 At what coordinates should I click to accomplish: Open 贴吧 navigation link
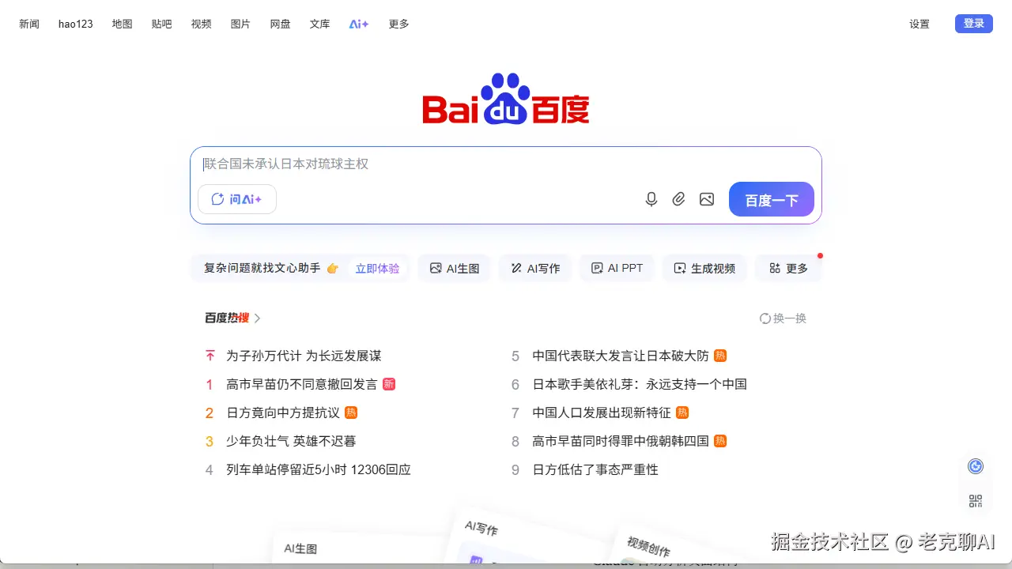click(162, 24)
